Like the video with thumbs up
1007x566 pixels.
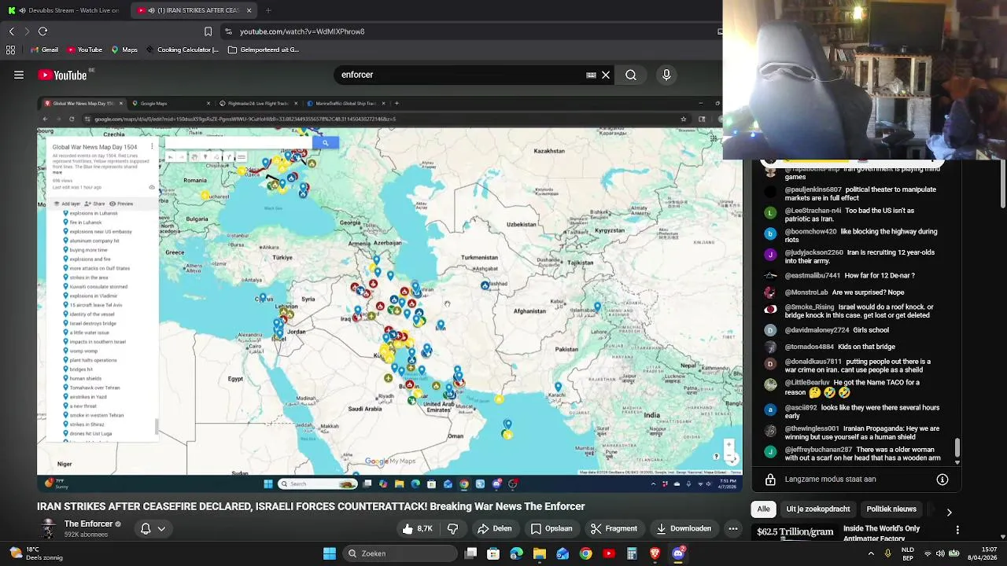click(416, 528)
